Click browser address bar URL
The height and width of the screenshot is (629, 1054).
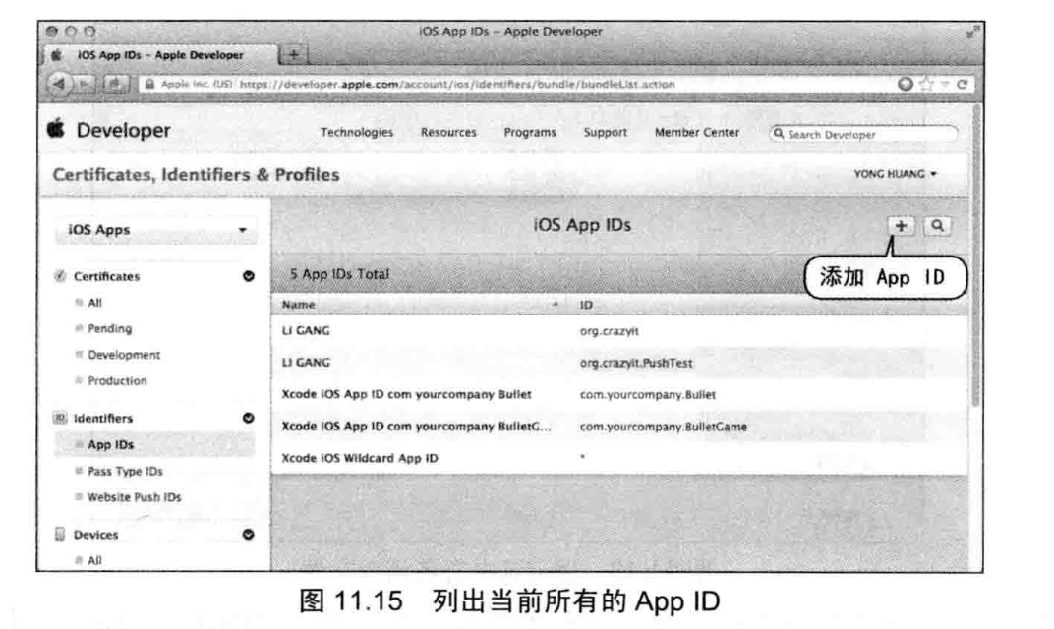(x=457, y=84)
